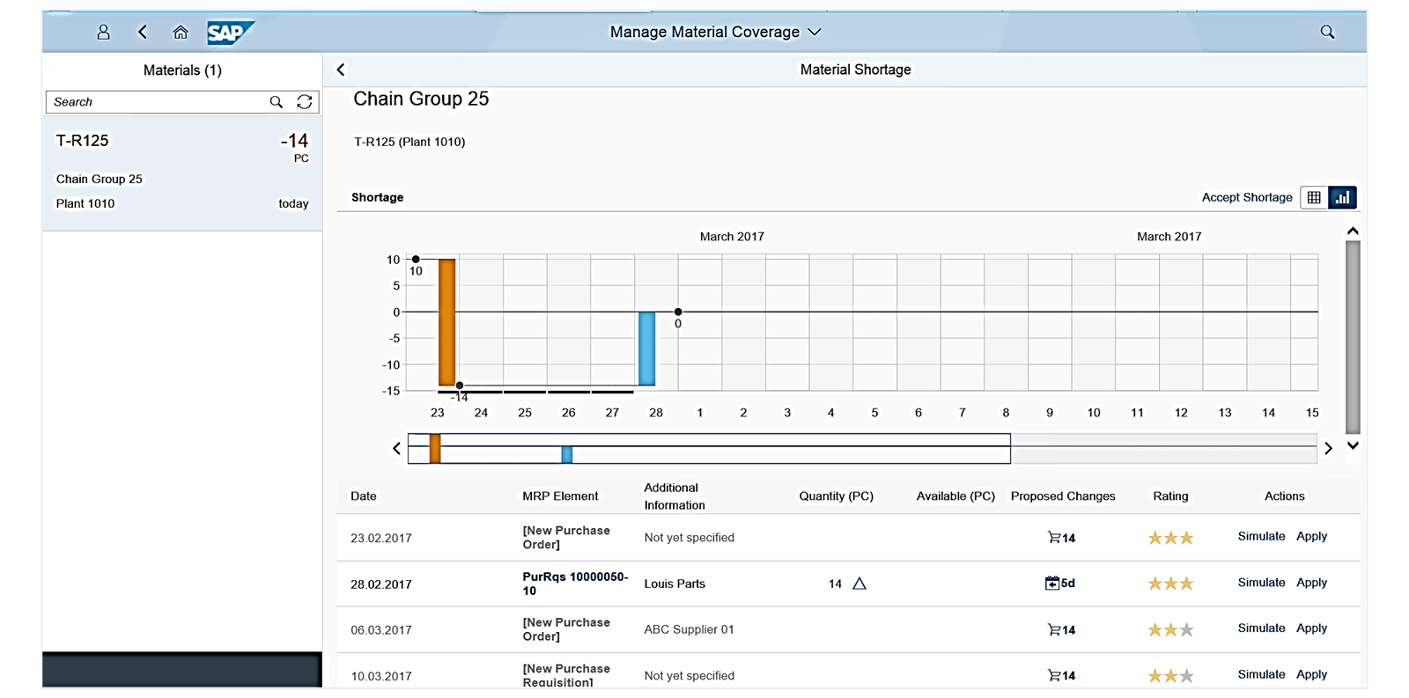This screenshot has height=698, width=1409.
Task: Click orange marker in timeline overview slider
Action: (435, 449)
